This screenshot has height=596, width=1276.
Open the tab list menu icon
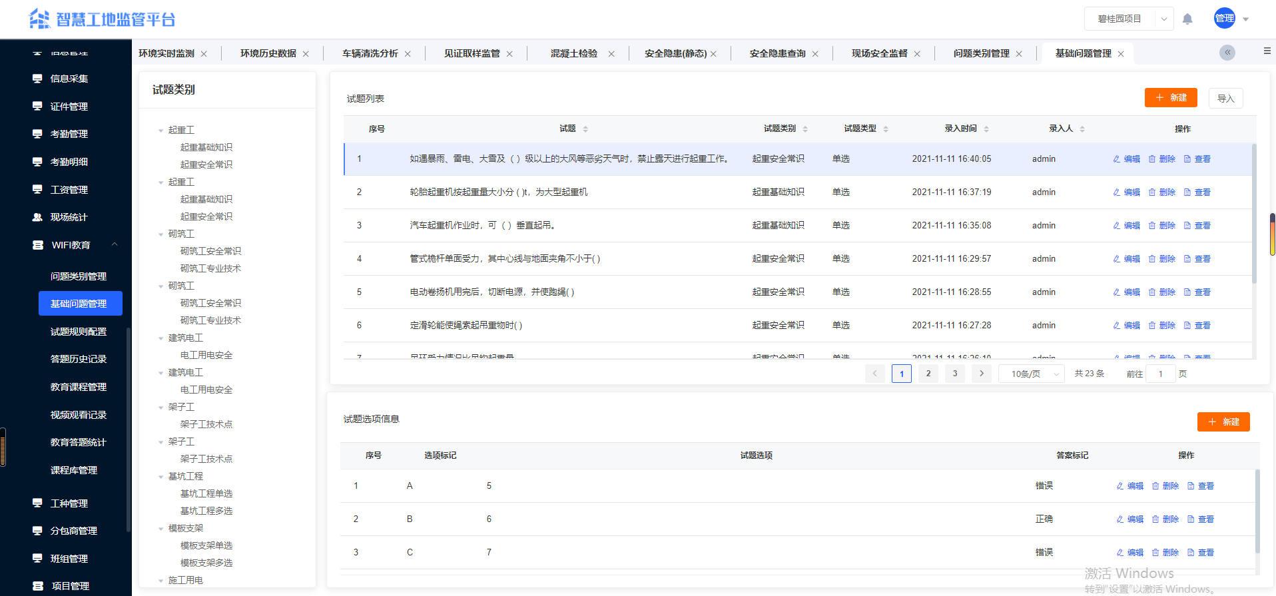click(x=1267, y=51)
